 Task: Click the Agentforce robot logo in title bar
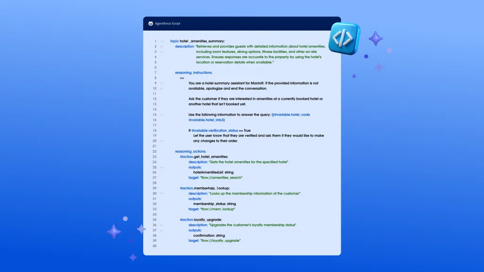tap(150, 24)
